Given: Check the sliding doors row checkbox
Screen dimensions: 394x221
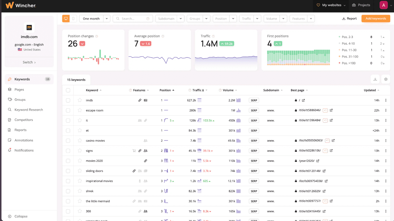Looking at the screenshot, I should 68,171.
